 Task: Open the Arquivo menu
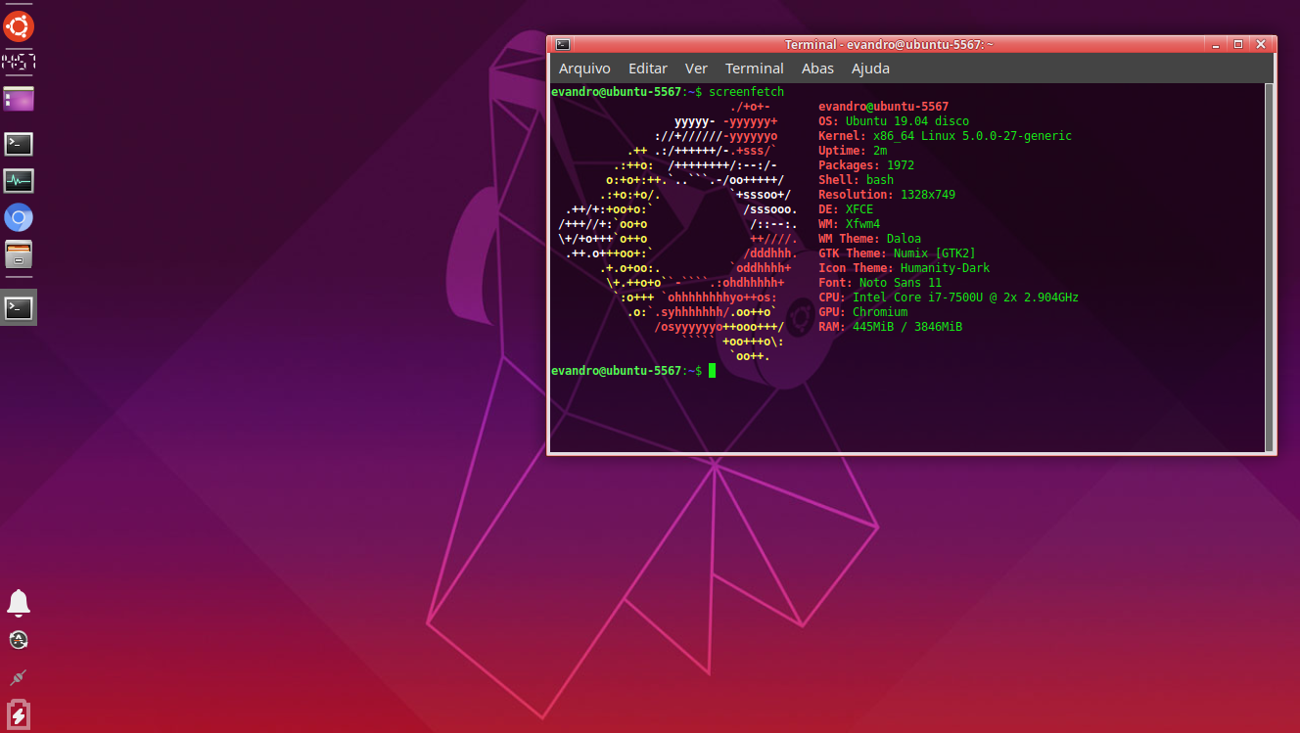[584, 69]
